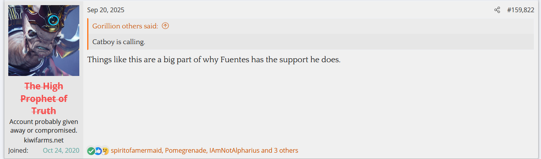Click the share post icon

coord(497,10)
